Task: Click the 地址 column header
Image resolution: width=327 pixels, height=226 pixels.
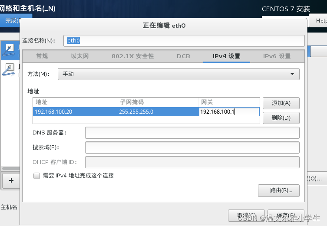Action: [x=75, y=102]
